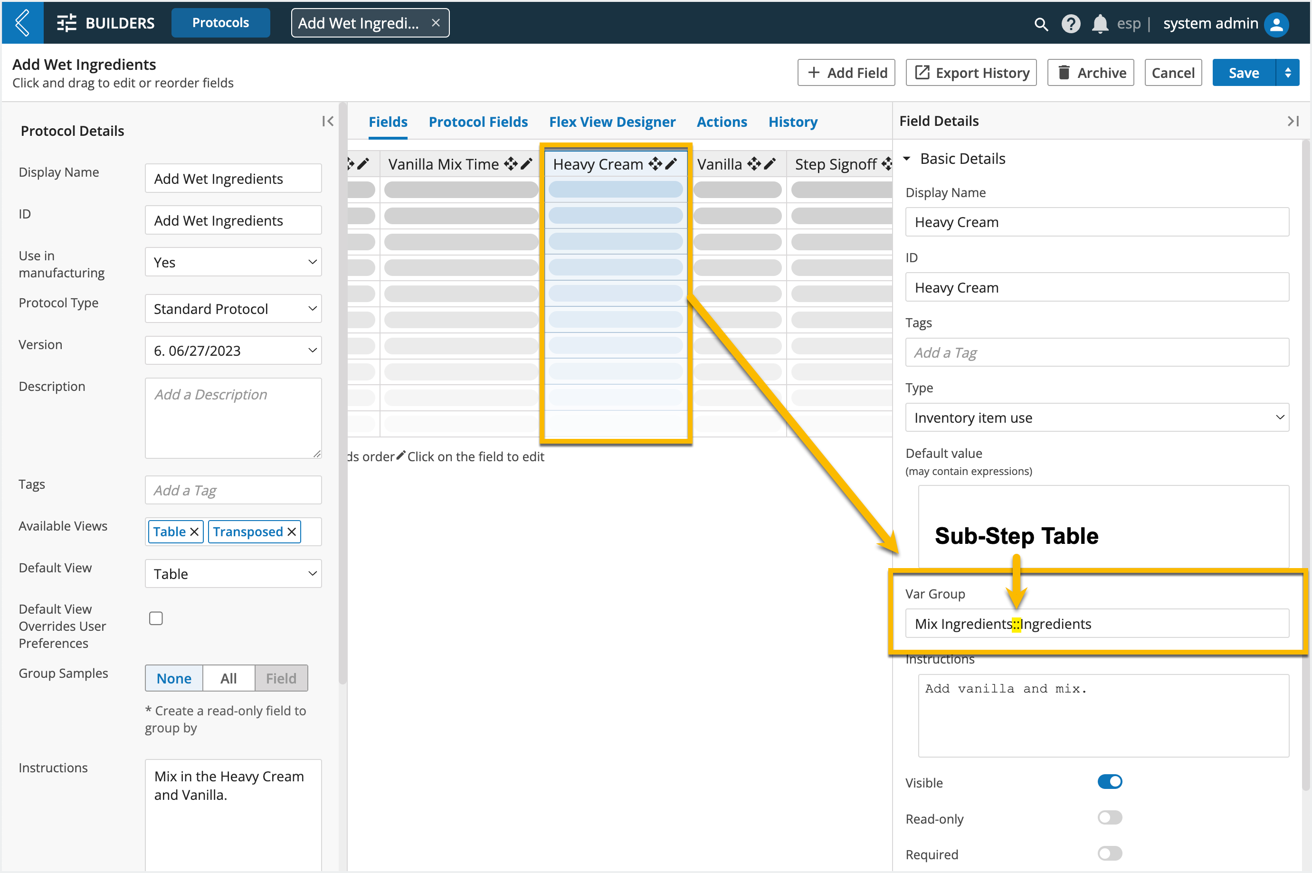
Task: Open the help question mark icon
Action: pos(1070,23)
